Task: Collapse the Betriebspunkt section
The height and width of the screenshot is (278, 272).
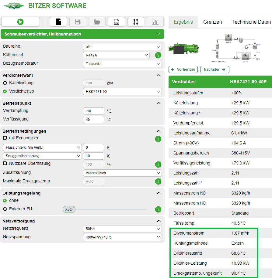Action: (159, 103)
